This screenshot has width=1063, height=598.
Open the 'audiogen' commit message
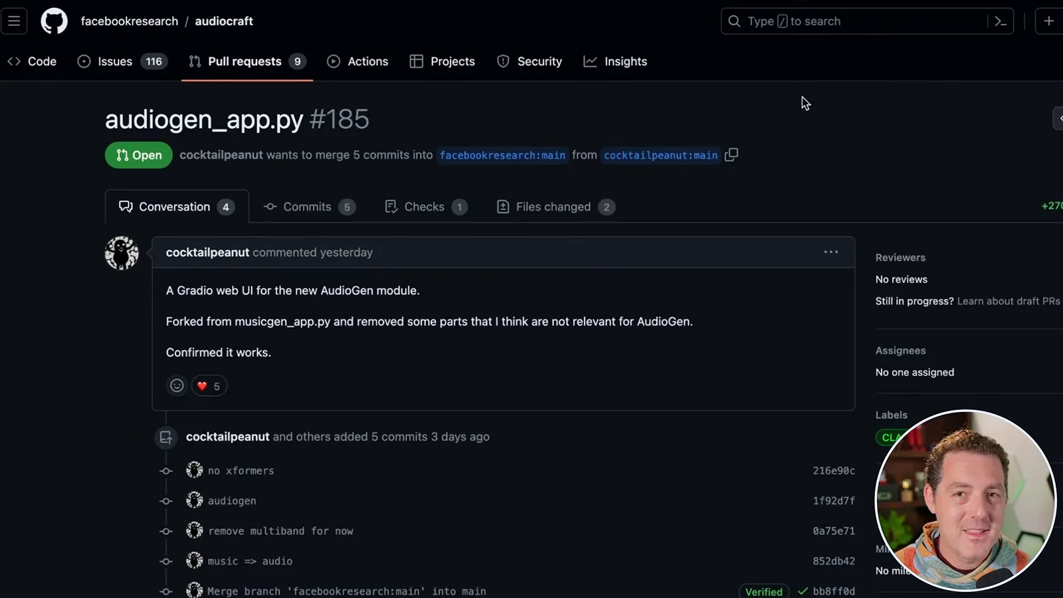232,501
